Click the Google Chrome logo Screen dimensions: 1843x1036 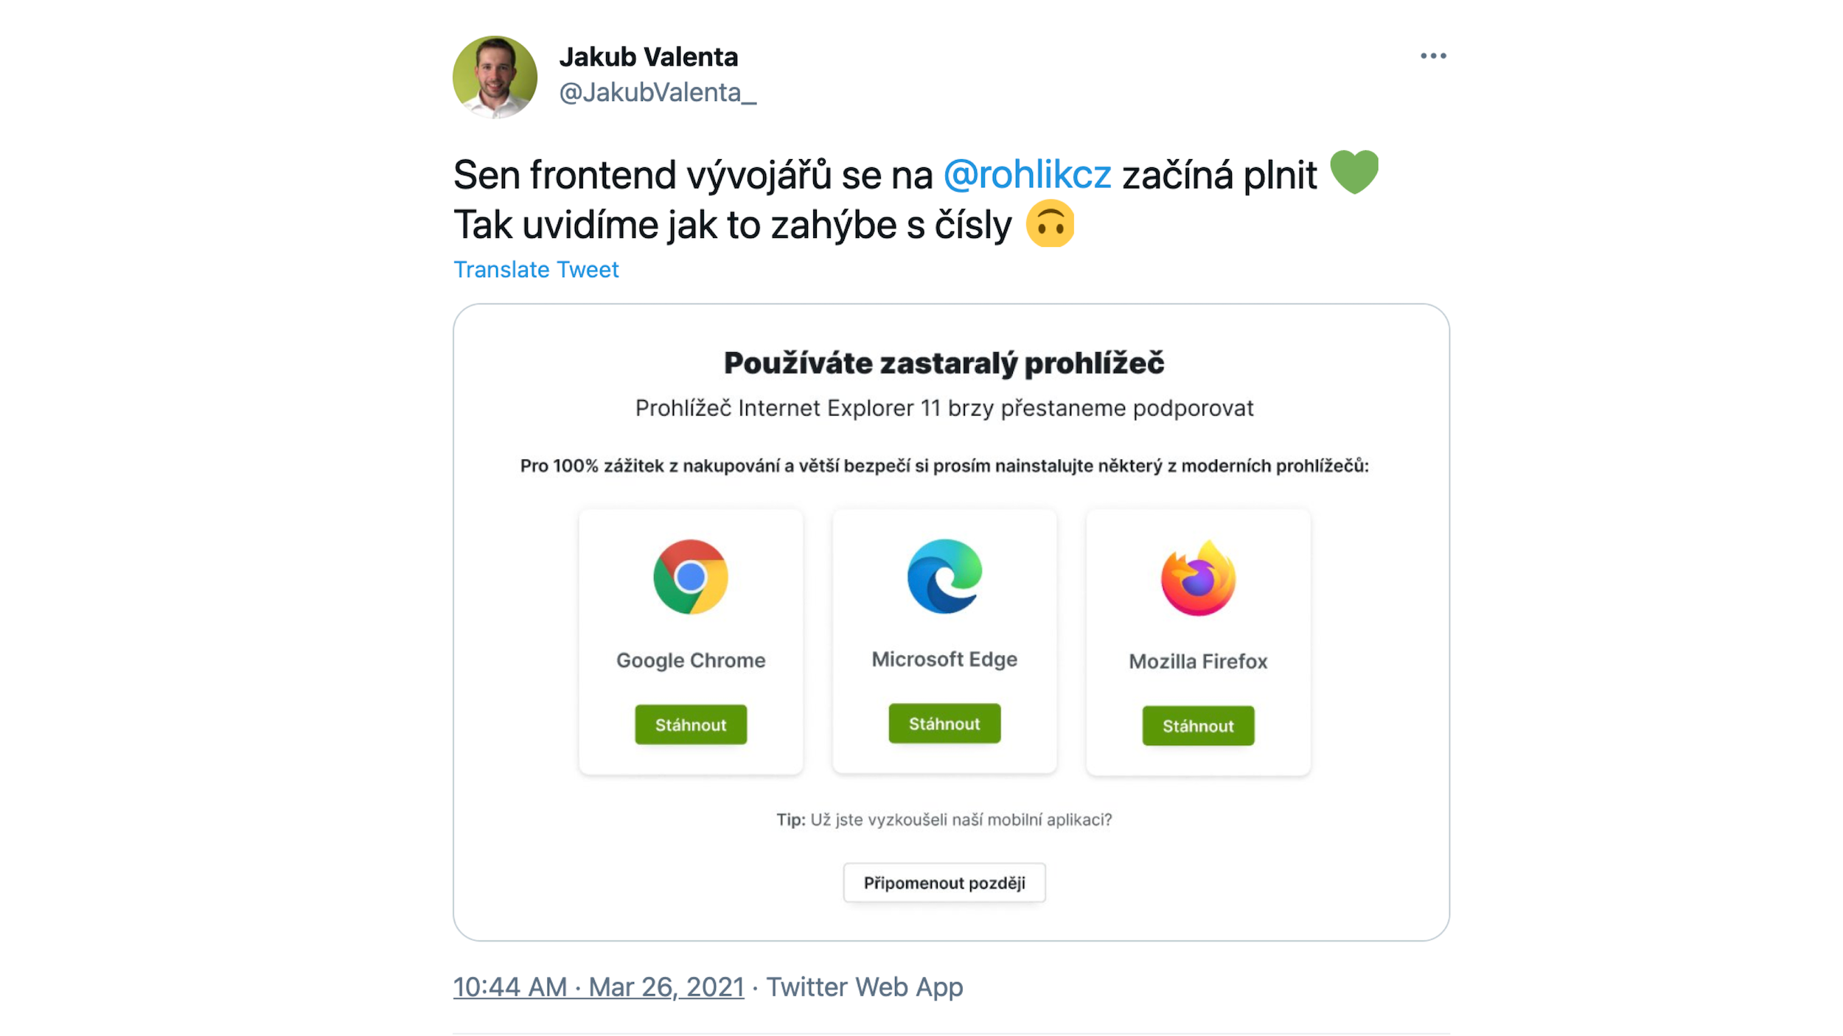coord(691,577)
